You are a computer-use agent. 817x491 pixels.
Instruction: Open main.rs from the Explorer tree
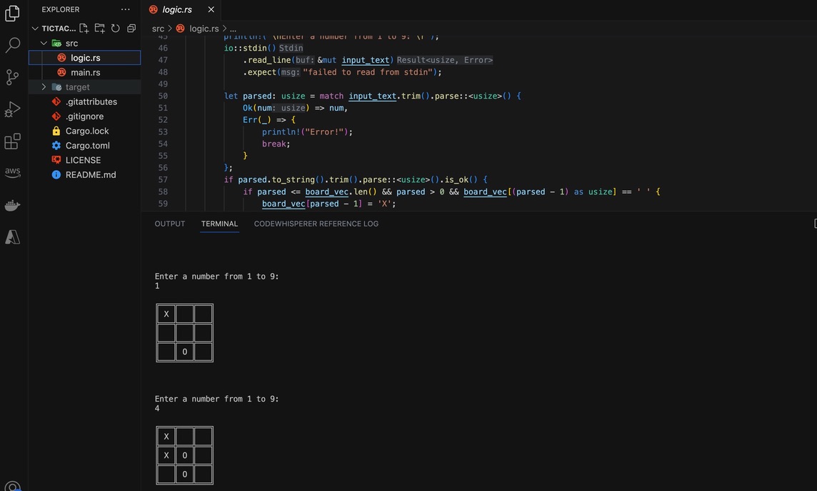pyautogui.click(x=84, y=72)
